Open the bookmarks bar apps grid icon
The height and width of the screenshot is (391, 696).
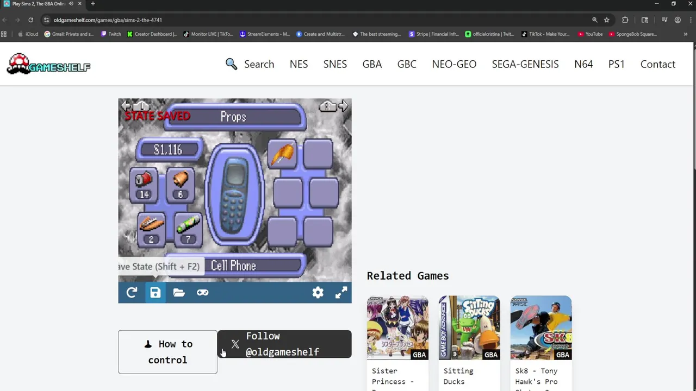pos(4,34)
